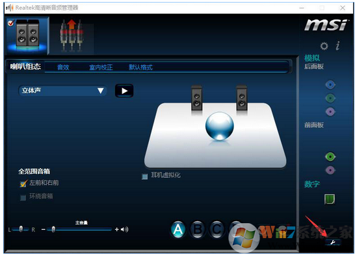The height and width of the screenshot is (255, 357).
Task: Expand the 立体声 speaker configuration dropdown
Action: [x=62, y=90]
